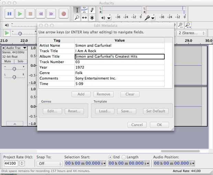
Task: Click the Time value 5:09
Action: click(x=120, y=84)
